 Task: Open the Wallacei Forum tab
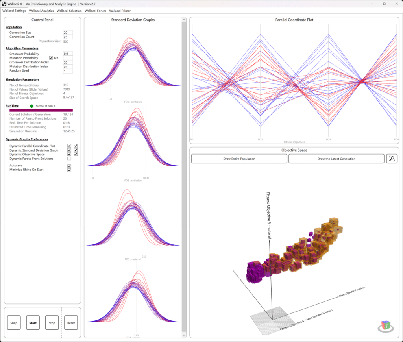(95, 11)
